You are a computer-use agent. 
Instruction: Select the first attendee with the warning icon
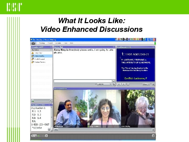tap(42, 53)
